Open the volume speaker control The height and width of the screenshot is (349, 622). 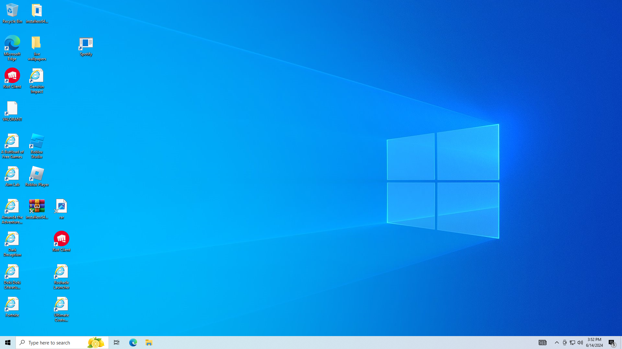(580, 342)
